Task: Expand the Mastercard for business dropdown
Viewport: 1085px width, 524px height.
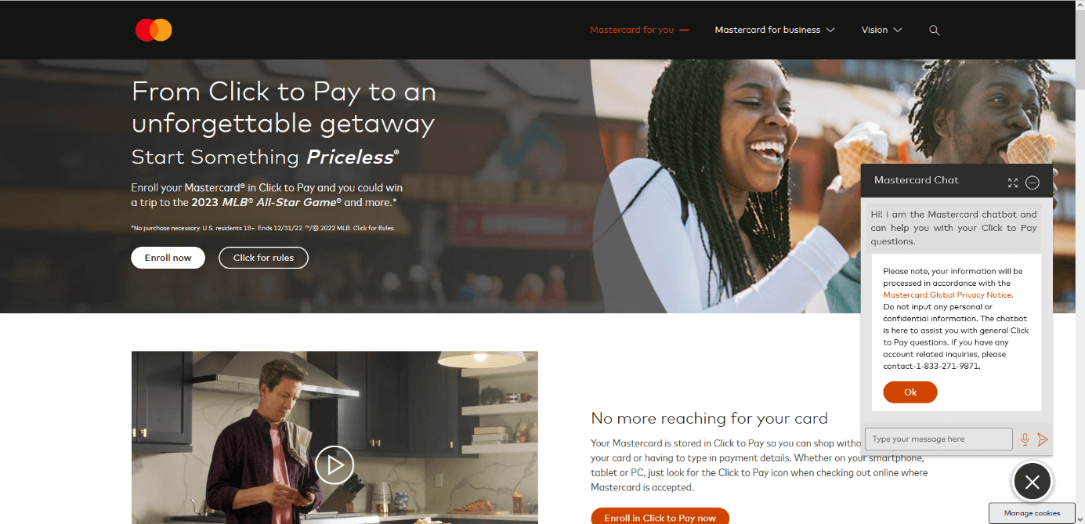Action: [775, 30]
